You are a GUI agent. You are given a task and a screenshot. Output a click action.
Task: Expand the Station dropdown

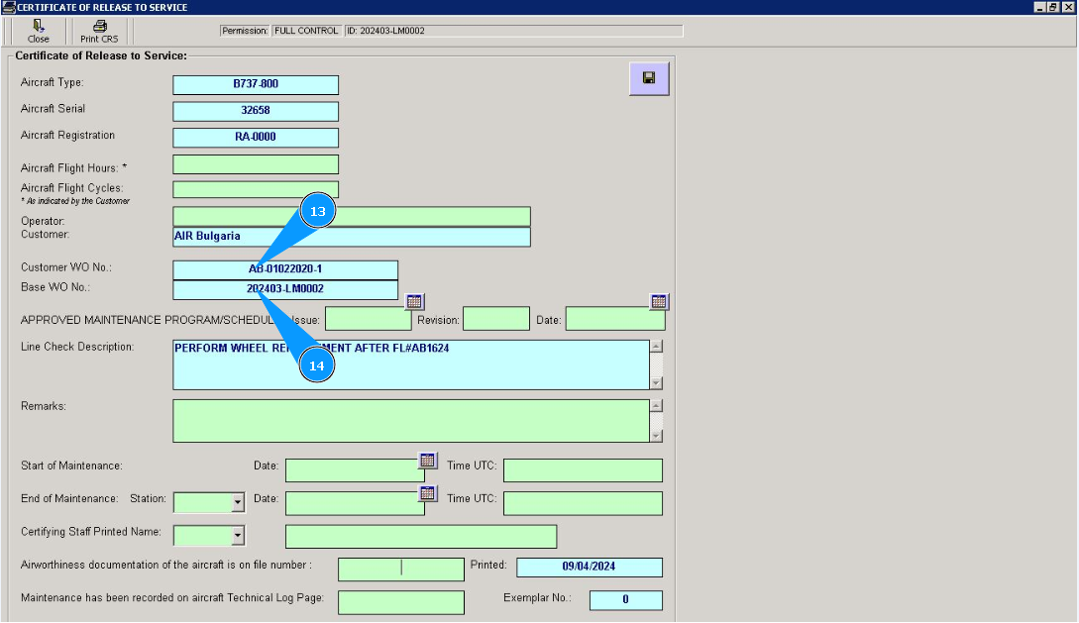(238, 503)
